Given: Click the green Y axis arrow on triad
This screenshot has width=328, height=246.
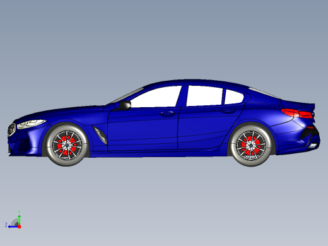Looking at the screenshot, I should (x=19, y=220).
